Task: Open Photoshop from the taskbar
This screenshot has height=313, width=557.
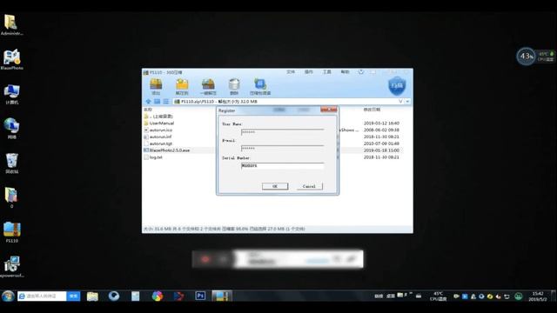Action: point(200,296)
